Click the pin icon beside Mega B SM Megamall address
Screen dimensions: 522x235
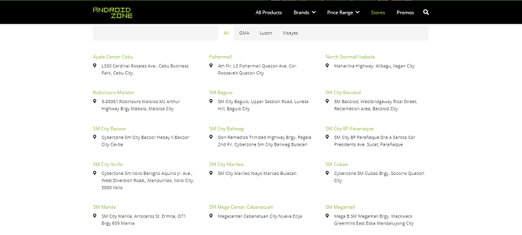click(327, 215)
